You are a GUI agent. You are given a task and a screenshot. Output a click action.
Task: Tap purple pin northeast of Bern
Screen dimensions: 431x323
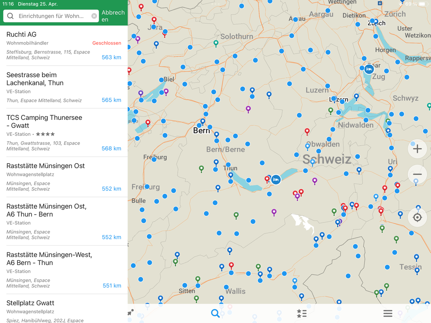click(x=248, y=109)
